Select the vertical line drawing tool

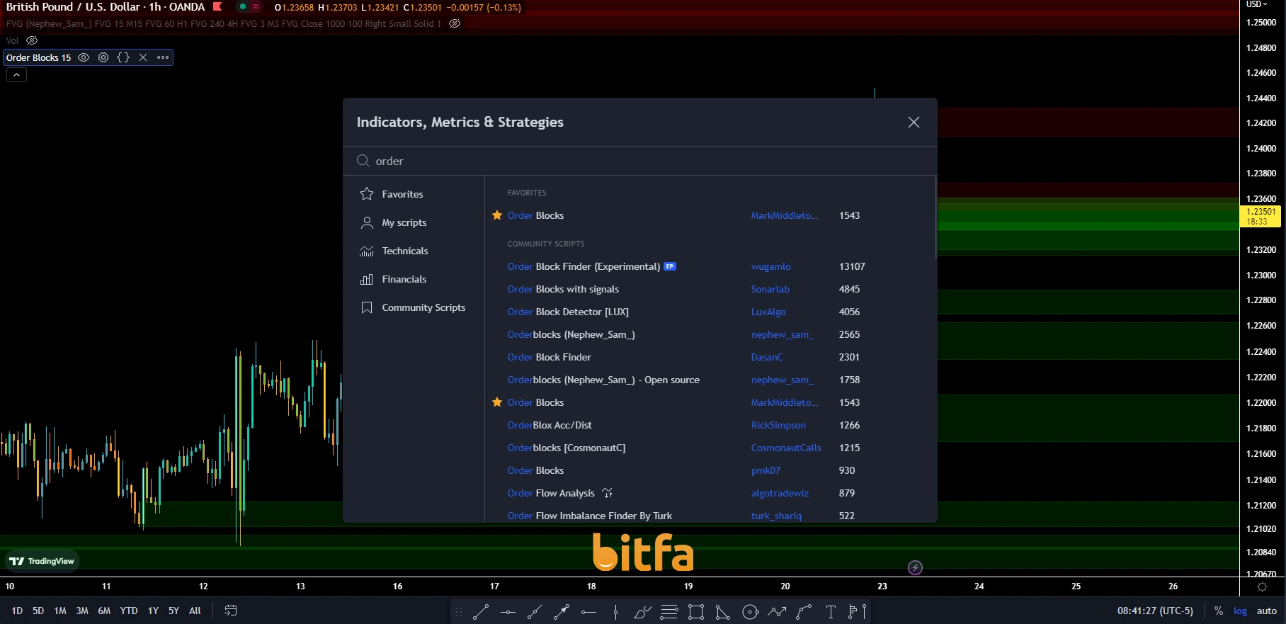(x=615, y=611)
